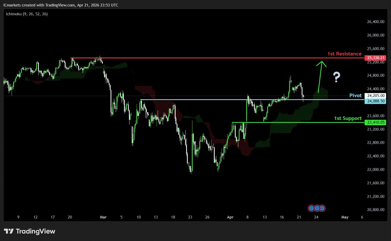Select the Pivot text label
The image size is (391, 241).
[355, 96]
